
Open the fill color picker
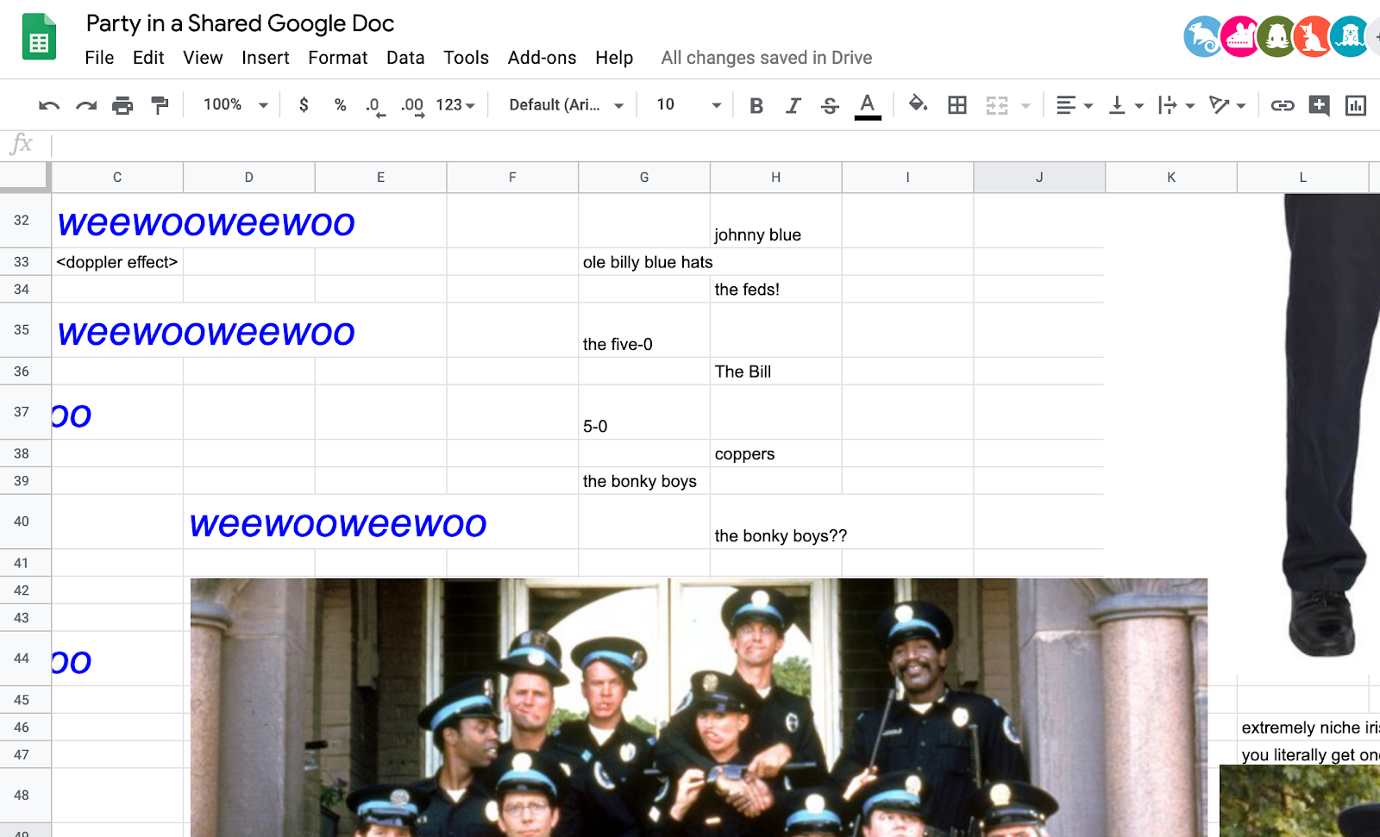coord(918,104)
